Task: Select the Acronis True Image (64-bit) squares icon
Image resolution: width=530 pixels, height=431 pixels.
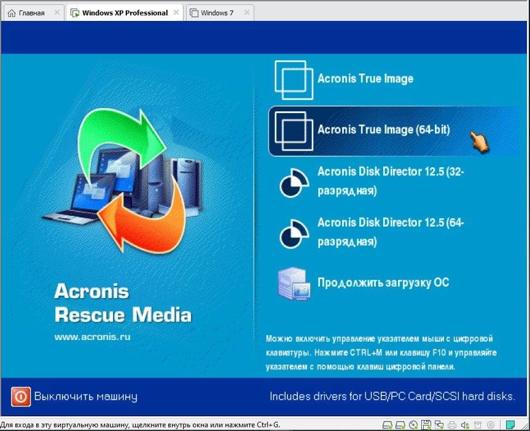Action: [x=294, y=131]
